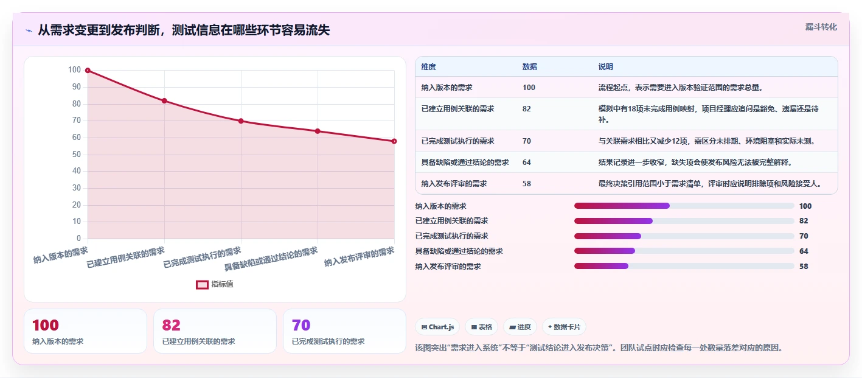Click progress bar for 已完成测试执行的需求
The image size is (862, 378).
tap(684, 236)
